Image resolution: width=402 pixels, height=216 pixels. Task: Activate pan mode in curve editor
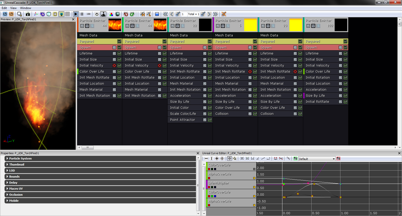click(229, 158)
